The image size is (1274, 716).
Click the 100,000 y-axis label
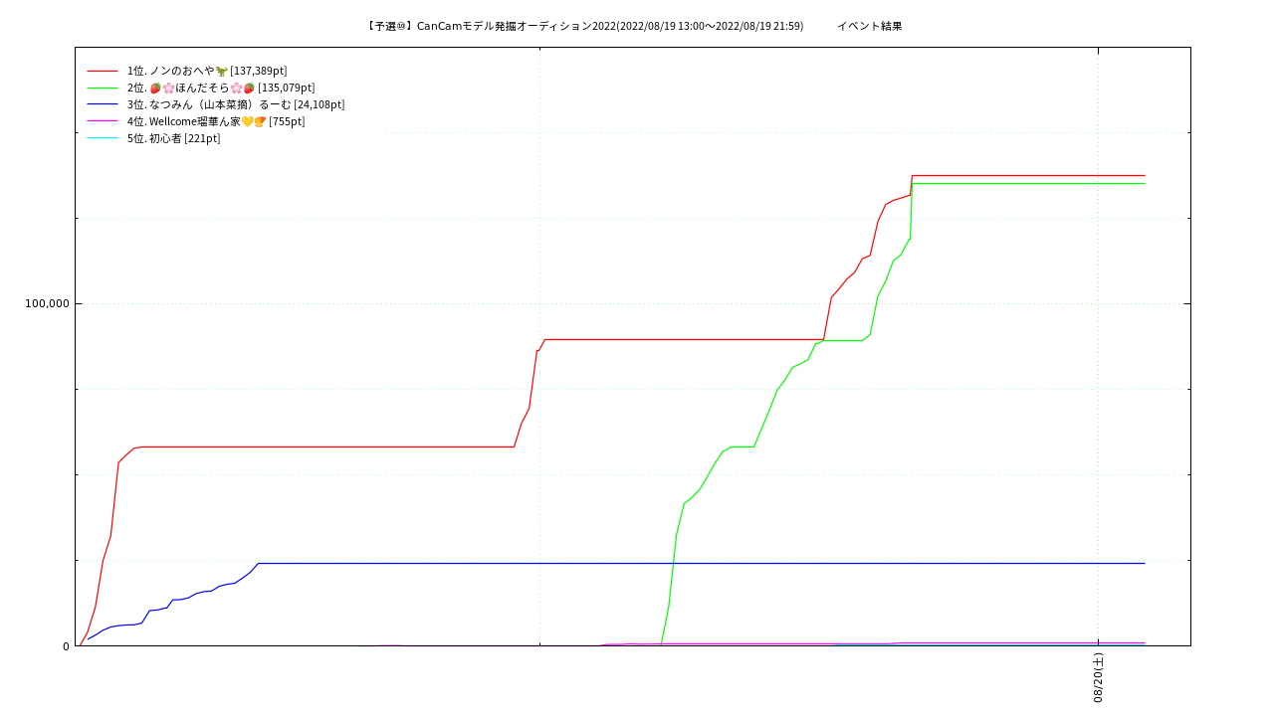tap(47, 303)
